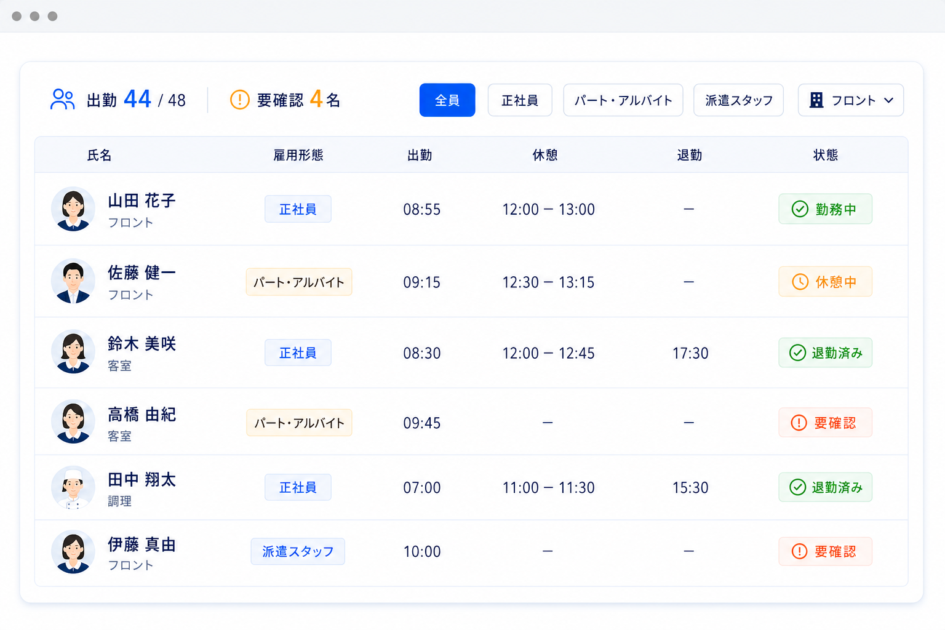Image resolution: width=945 pixels, height=630 pixels.
Task: Click the 雇用形態 column header
Action: 298,155
